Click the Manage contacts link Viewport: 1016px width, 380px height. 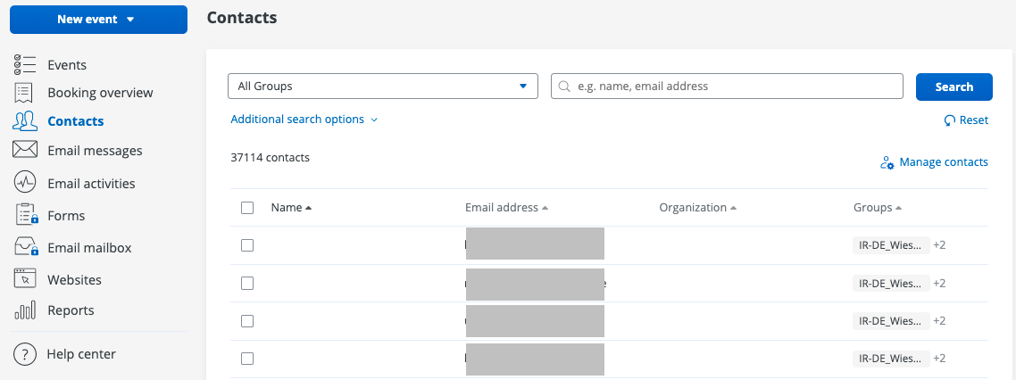point(934,162)
